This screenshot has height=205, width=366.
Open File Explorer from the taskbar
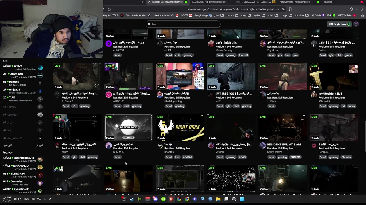coord(218,199)
